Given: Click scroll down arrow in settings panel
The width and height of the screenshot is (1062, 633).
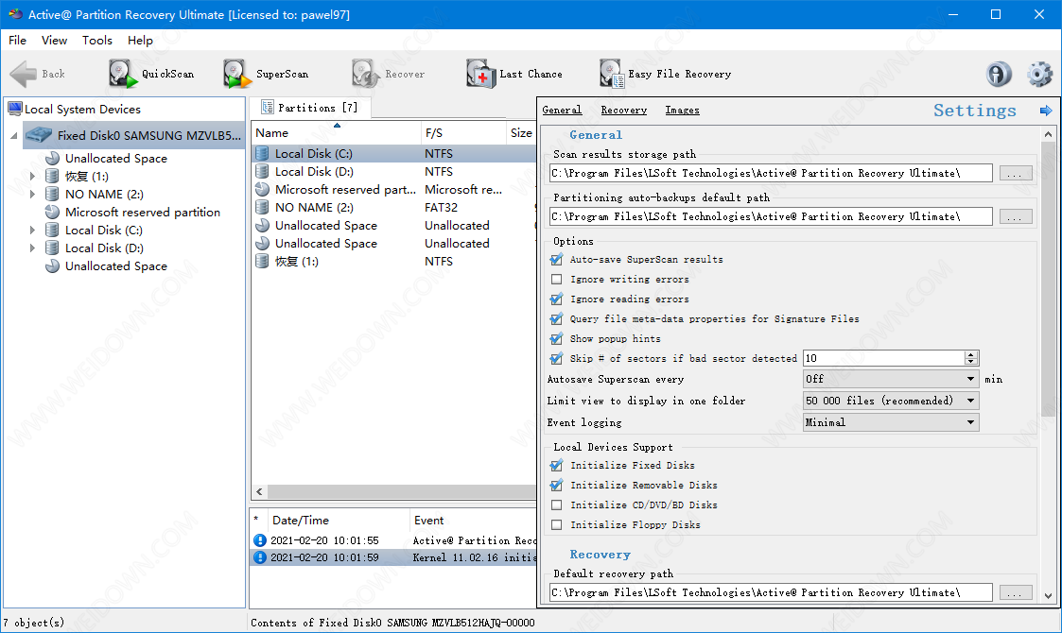Looking at the screenshot, I should [x=1048, y=596].
